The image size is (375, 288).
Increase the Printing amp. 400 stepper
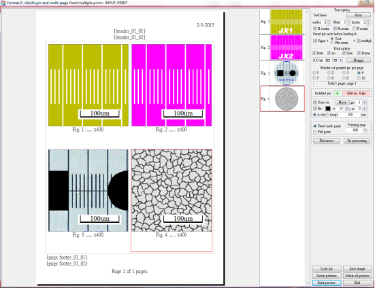point(365,129)
